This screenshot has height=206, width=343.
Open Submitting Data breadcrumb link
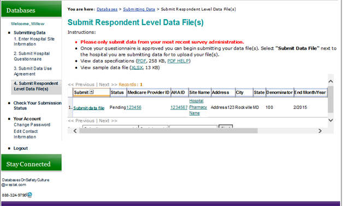pos(139,9)
